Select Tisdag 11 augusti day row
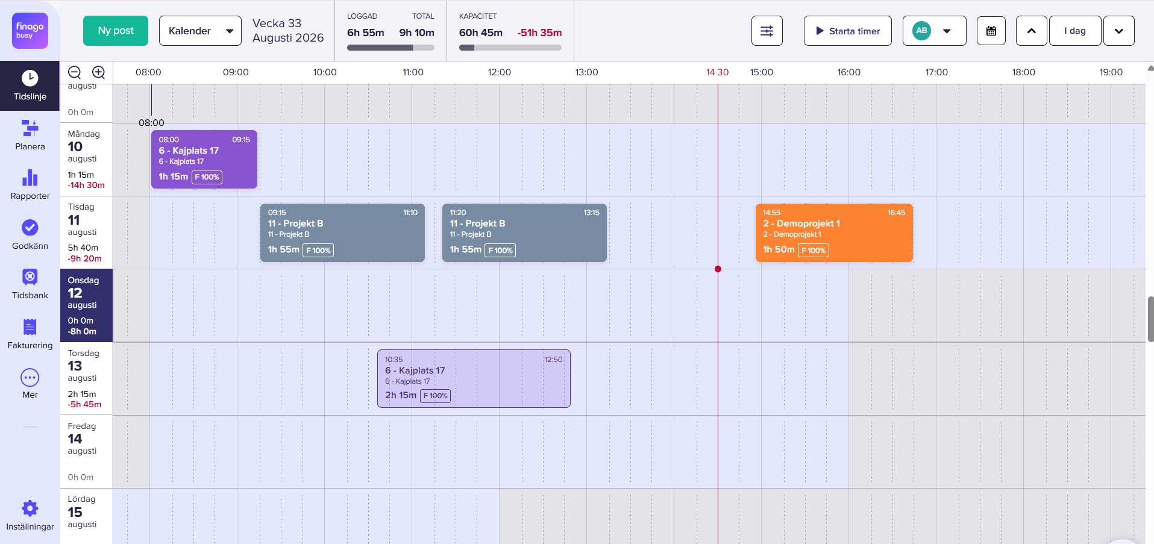 click(x=86, y=233)
